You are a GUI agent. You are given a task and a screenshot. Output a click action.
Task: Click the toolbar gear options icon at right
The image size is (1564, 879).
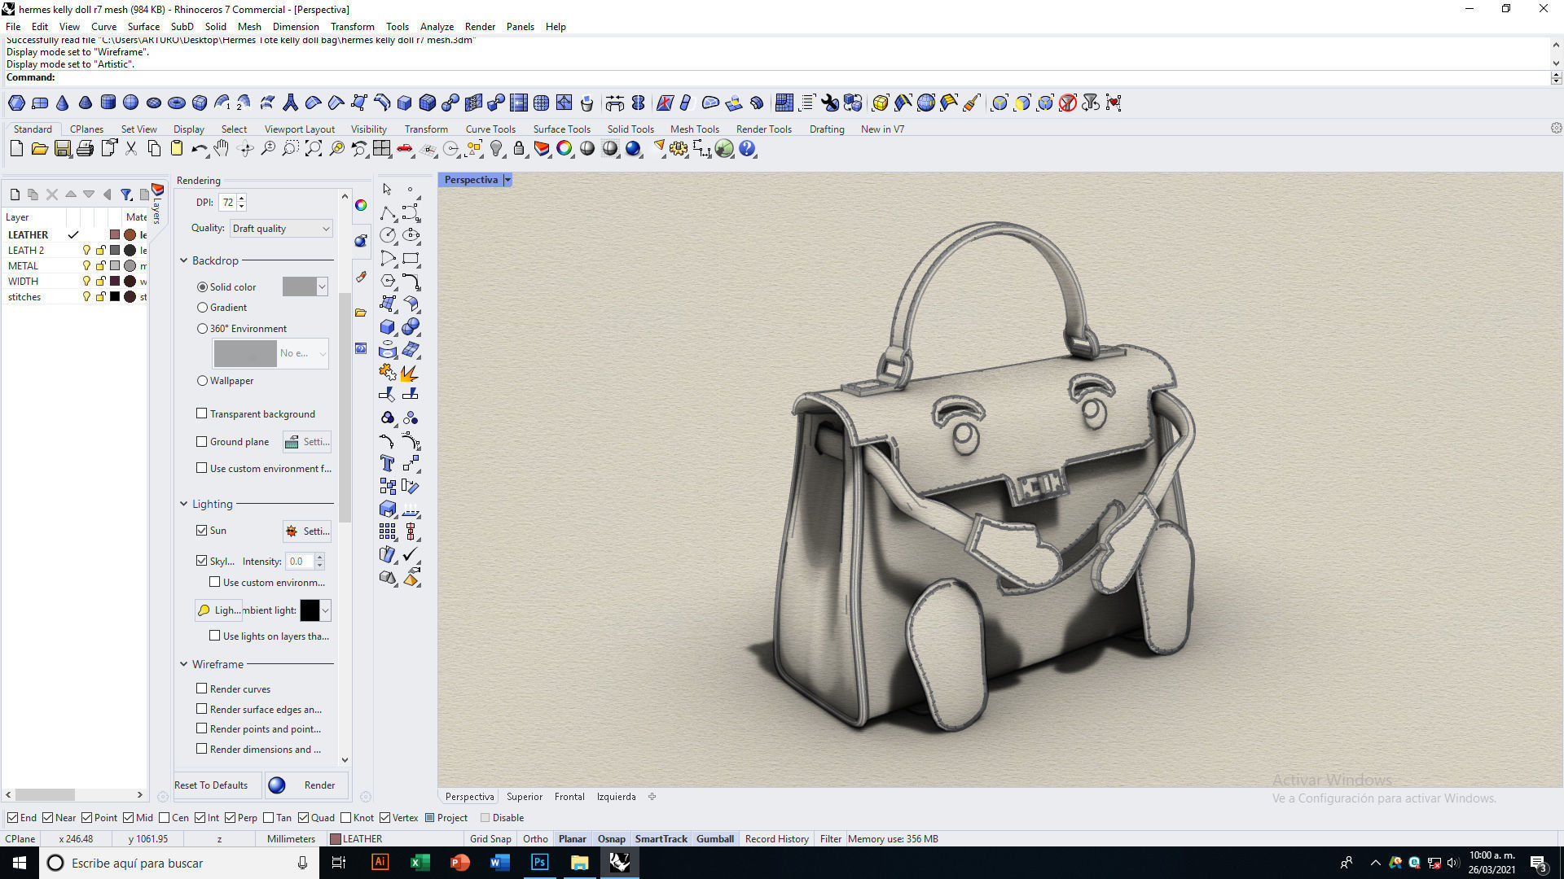pos(1556,129)
